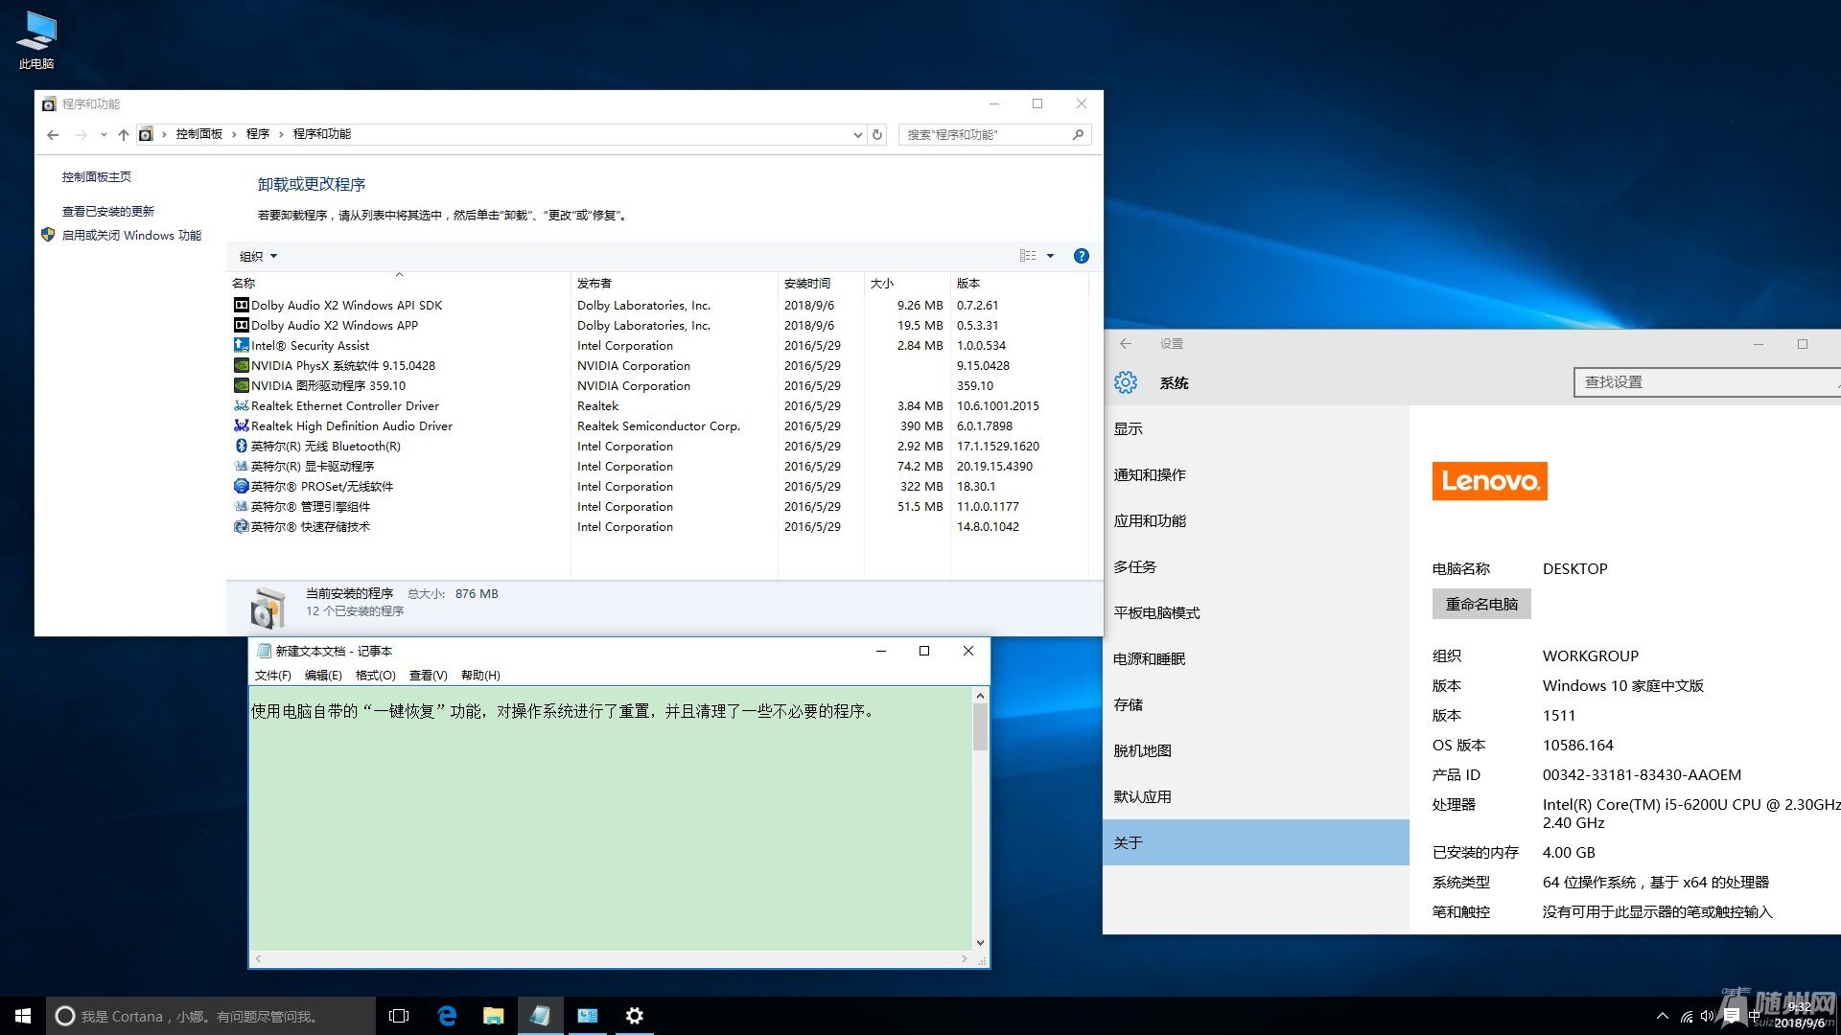This screenshot has height=1035, width=1841.
Task: Click 控制面板 in the breadcrumb path
Action: pyautogui.click(x=199, y=134)
